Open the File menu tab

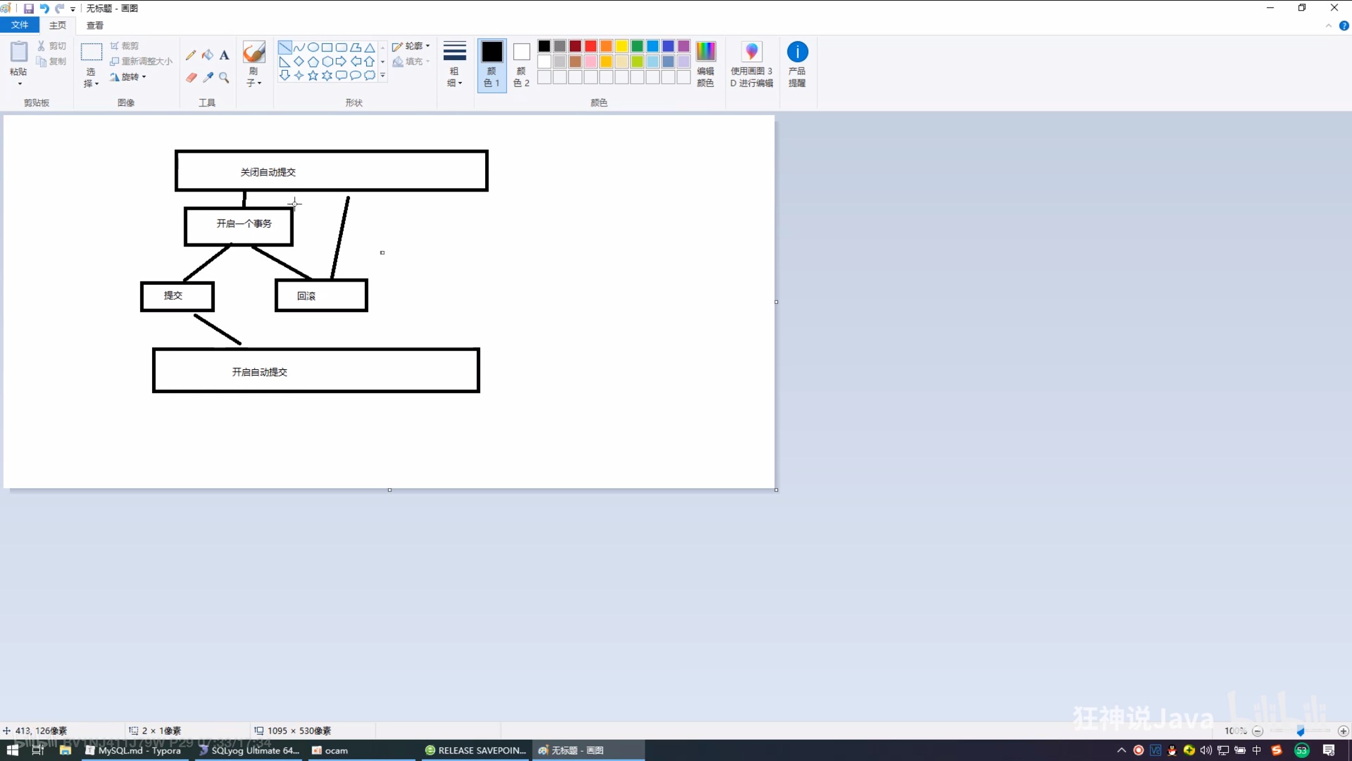click(x=19, y=25)
